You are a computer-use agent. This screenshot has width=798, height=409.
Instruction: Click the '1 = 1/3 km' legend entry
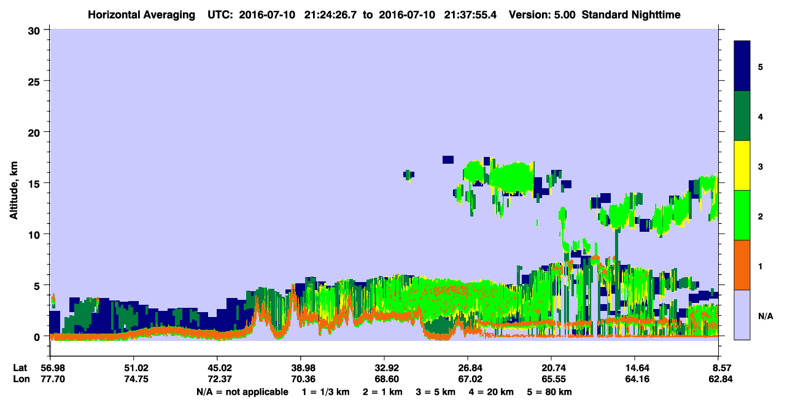(326, 392)
